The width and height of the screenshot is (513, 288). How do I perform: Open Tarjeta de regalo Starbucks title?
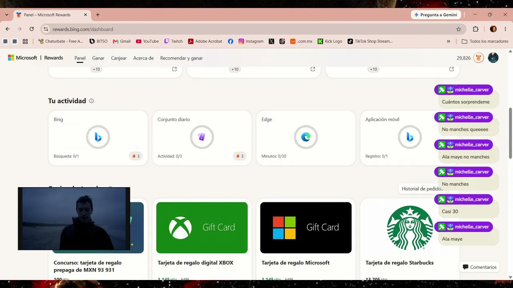(x=400, y=263)
